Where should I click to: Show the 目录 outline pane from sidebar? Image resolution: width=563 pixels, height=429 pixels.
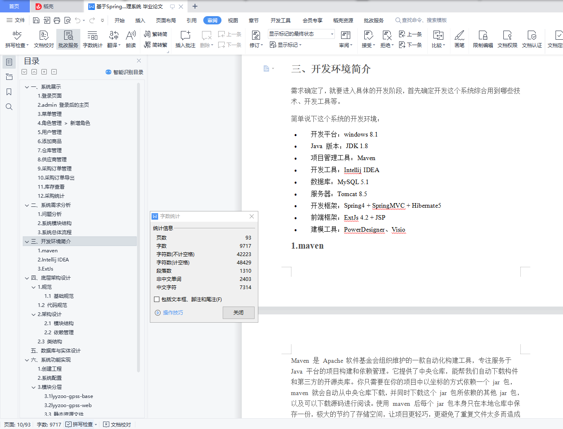pos(9,62)
